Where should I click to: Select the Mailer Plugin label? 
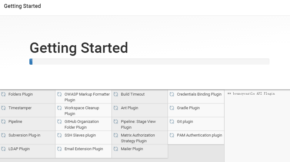coord(132,149)
